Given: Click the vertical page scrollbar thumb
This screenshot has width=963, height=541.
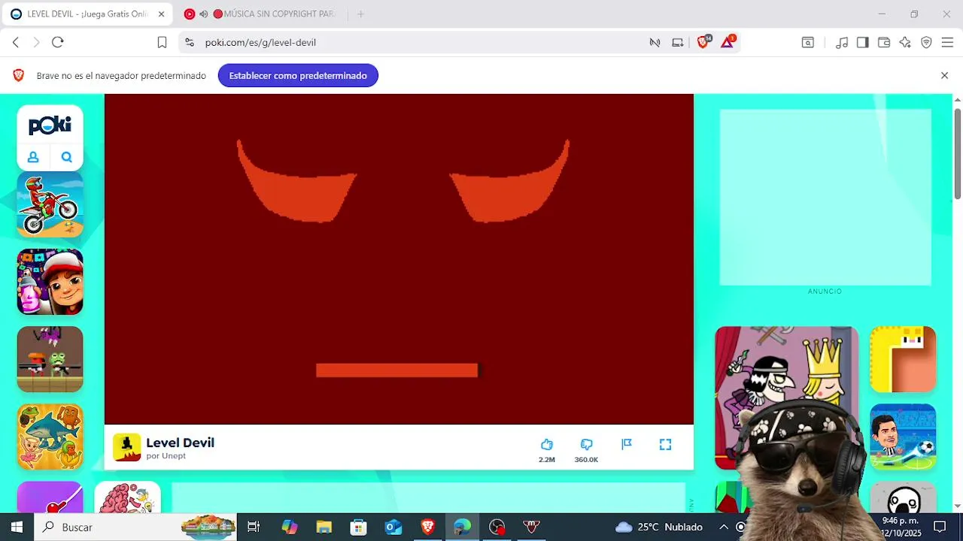Looking at the screenshot, I should [x=957, y=154].
